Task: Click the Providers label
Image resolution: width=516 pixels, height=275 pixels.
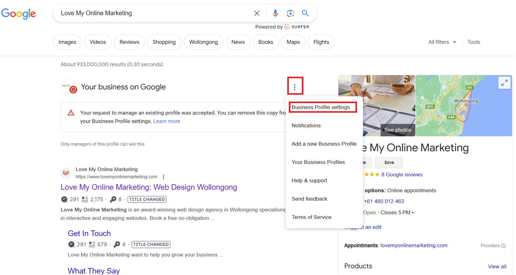Action: 490,246
